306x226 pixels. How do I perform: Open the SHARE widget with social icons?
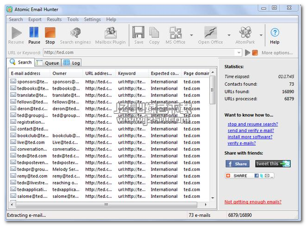[250, 176]
